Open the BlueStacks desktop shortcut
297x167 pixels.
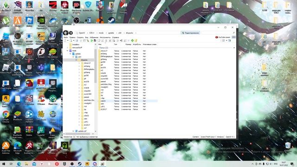point(18,115)
